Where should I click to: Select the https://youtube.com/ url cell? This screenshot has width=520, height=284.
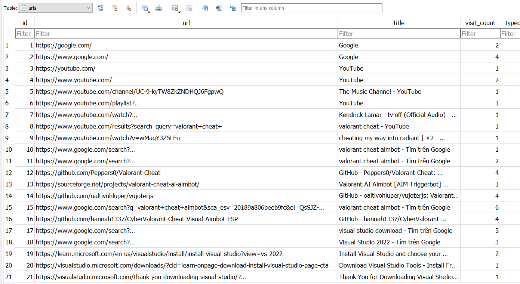[186, 68]
